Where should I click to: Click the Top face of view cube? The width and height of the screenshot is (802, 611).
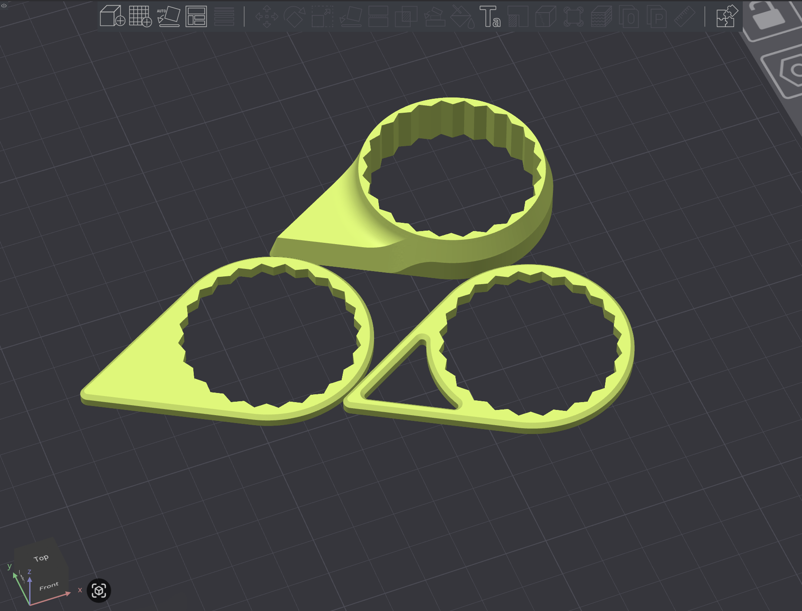click(x=41, y=558)
